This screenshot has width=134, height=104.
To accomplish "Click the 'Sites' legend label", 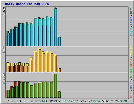I will 131,63.
